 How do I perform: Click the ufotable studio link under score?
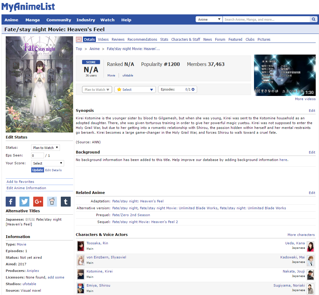point(128,75)
